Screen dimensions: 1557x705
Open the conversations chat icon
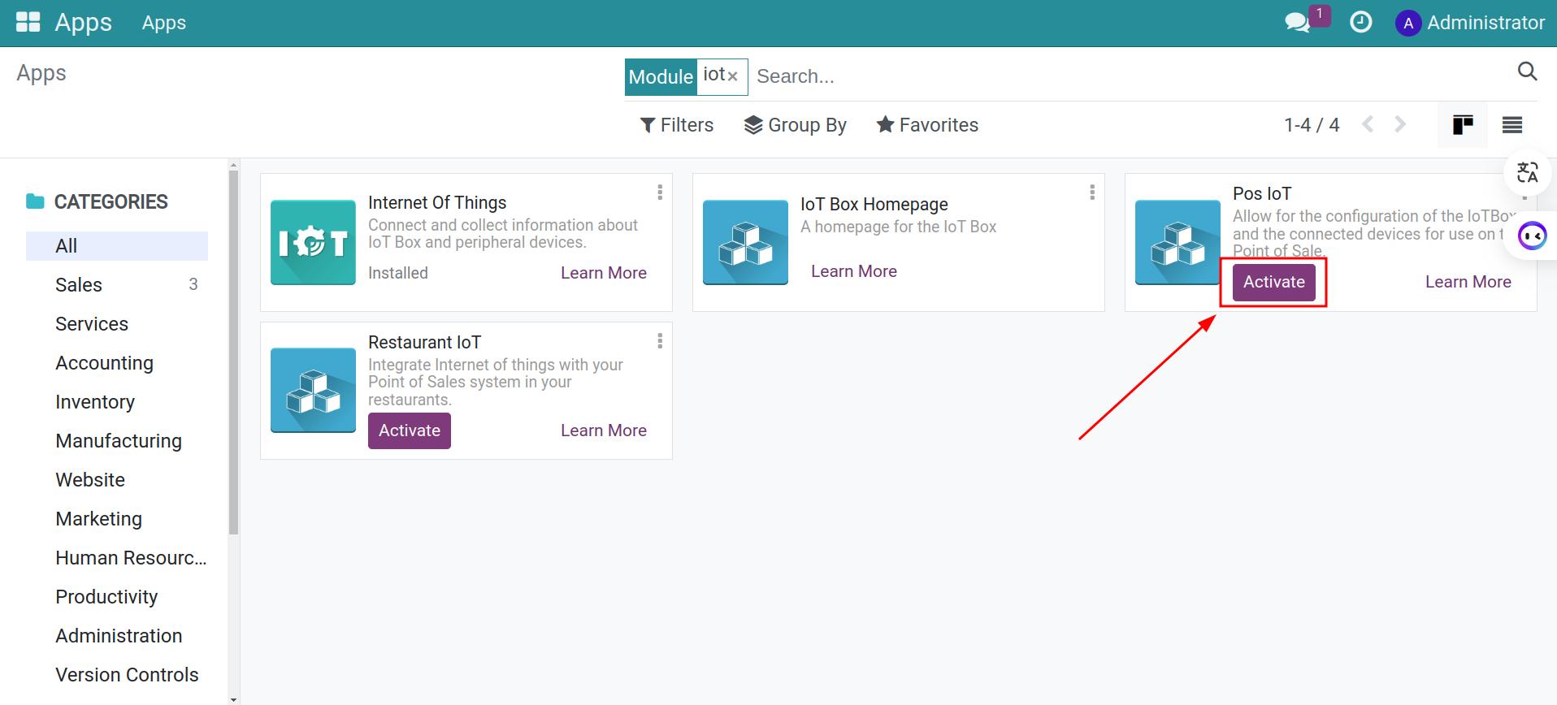1298,23
